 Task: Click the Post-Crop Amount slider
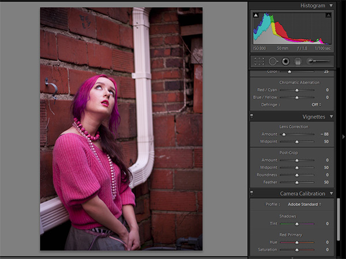pos(297,161)
